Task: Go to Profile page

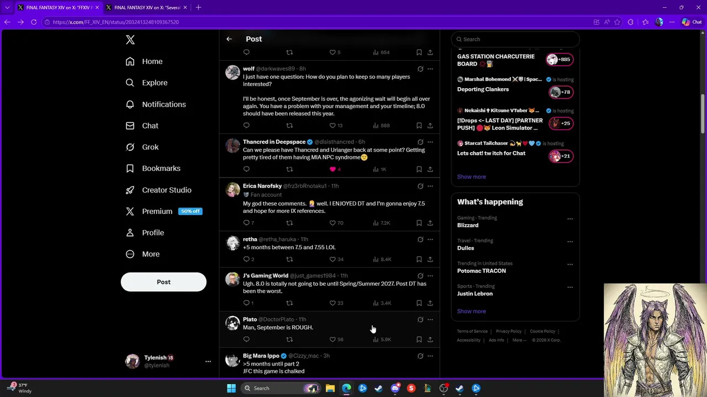Action: (x=145, y=233)
